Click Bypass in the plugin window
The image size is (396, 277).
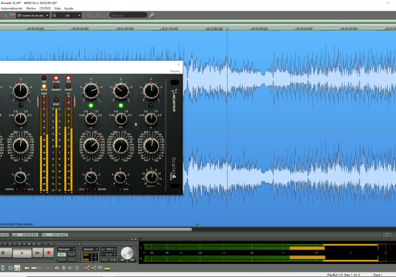pyautogui.click(x=175, y=71)
